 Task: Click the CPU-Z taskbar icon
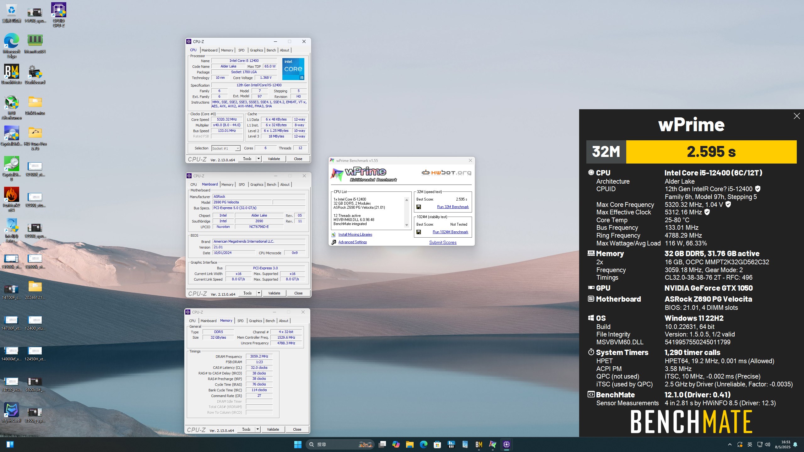pyautogui.click(x=507, y=444)
